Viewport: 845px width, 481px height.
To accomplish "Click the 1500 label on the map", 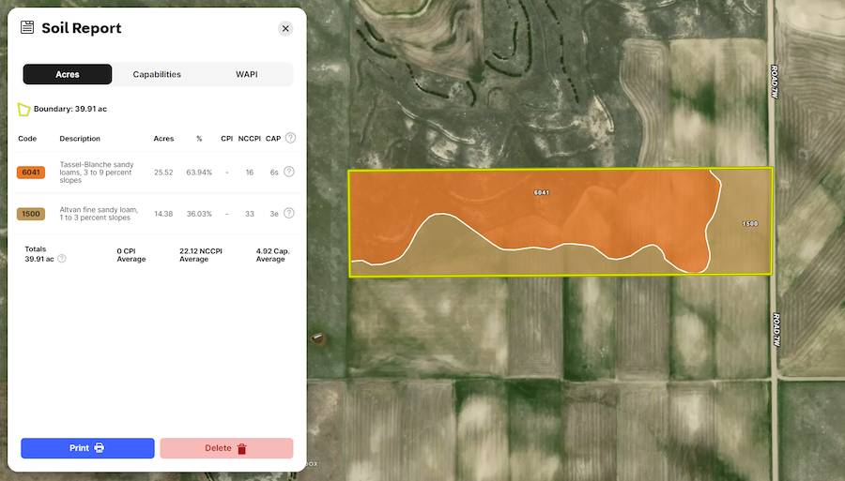I will click(x=749, y=223).
